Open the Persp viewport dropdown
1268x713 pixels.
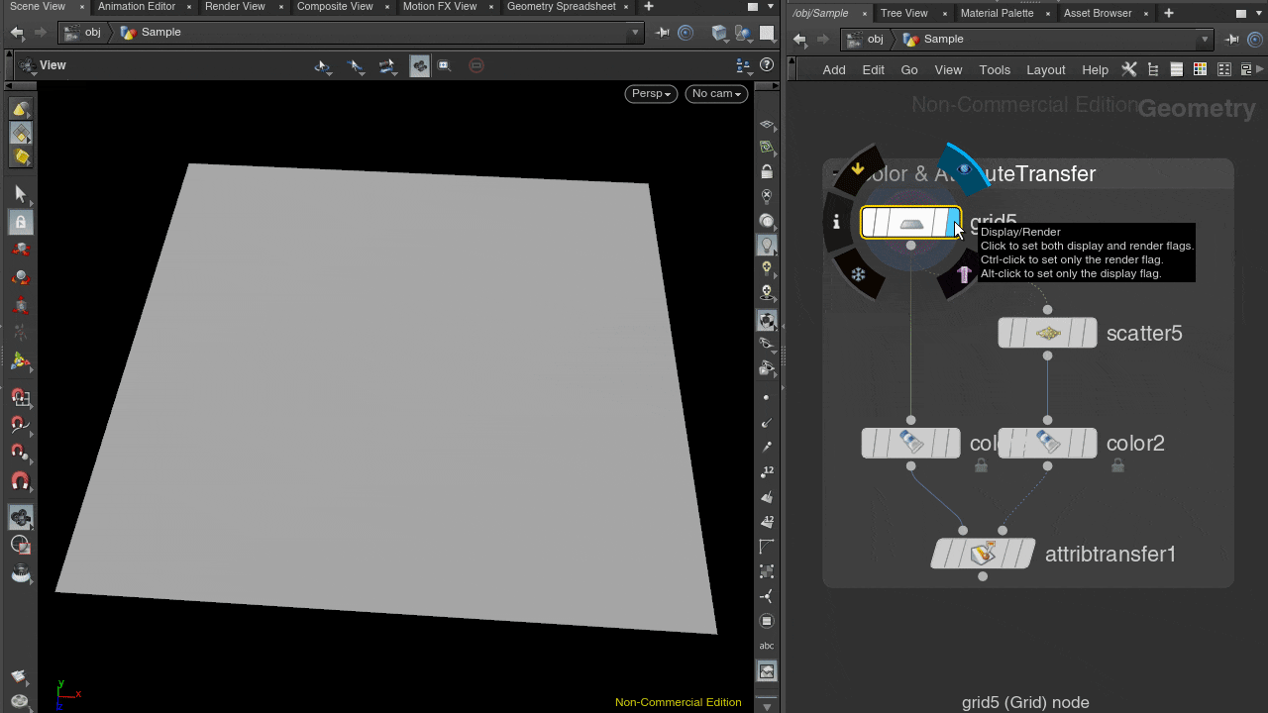pyautogui.click(x=651, y=93)
